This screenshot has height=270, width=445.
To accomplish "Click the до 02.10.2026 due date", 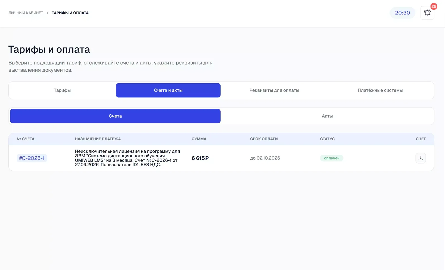I will 265,158.
